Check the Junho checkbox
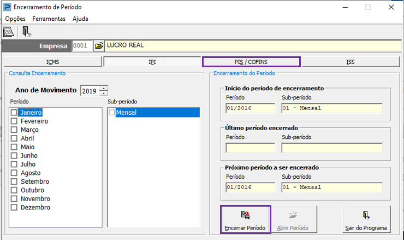The image size is (404, 240). (14, 156)
